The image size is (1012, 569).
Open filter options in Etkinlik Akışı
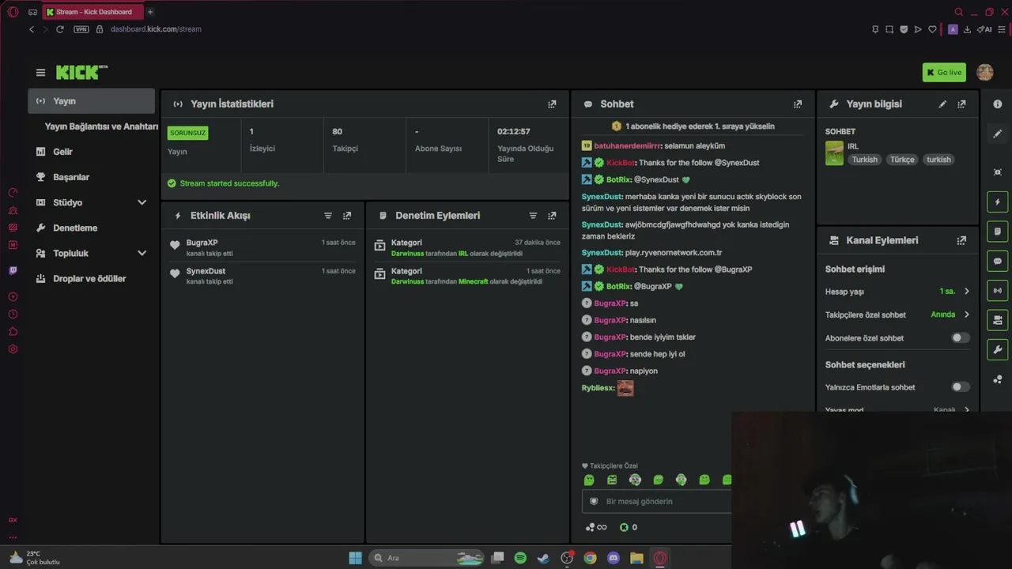(x=328, y=216)
